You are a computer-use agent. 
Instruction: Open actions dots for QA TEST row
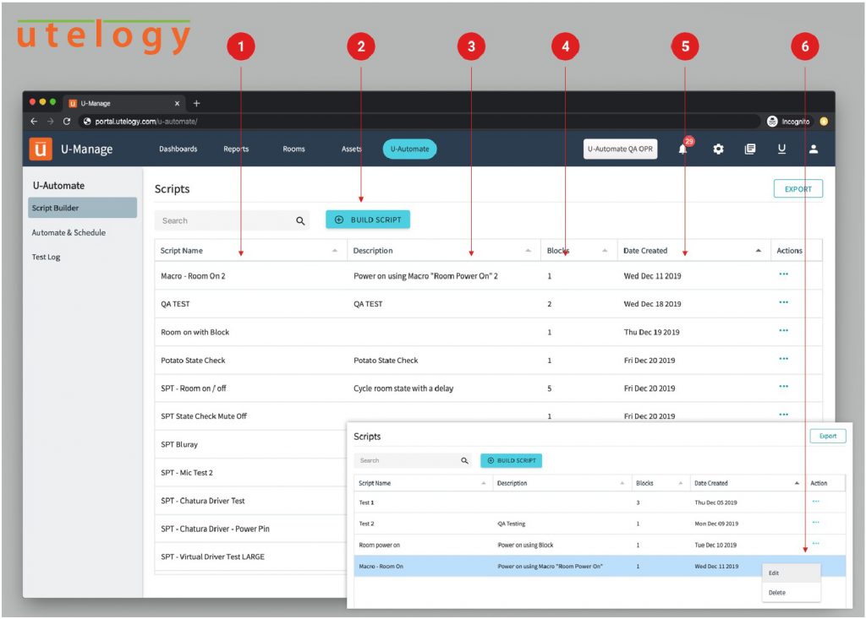tap(784, 302)
